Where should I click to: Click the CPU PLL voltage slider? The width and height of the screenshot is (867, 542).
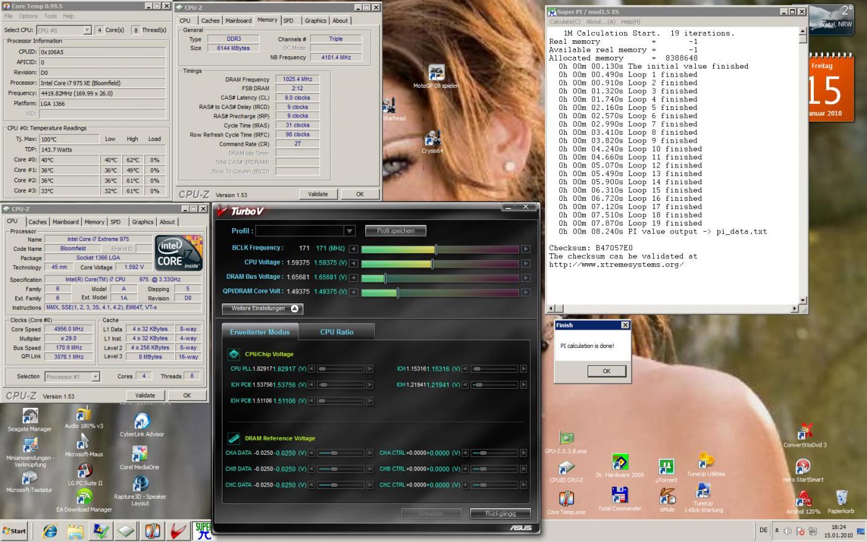coord(340,369)
